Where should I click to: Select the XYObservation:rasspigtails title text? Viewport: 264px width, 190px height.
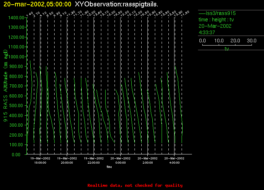click(x=117, y=4)
